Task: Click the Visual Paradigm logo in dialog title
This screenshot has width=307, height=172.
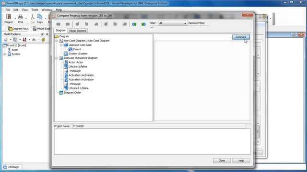Action: point(54,16)
